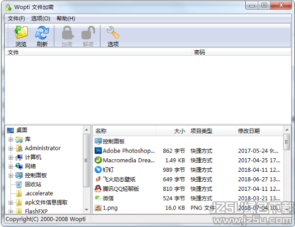
Task: Click the 飞火动态壁纸 shortcut icon
Action: (x=98, y=179)
